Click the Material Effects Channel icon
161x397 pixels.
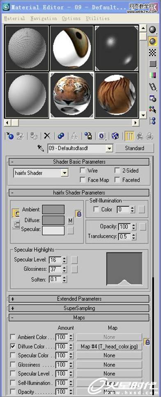pos(102,136)
